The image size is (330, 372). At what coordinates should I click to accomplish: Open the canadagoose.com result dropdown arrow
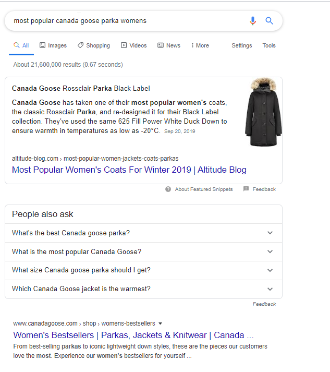click(160, 323)
